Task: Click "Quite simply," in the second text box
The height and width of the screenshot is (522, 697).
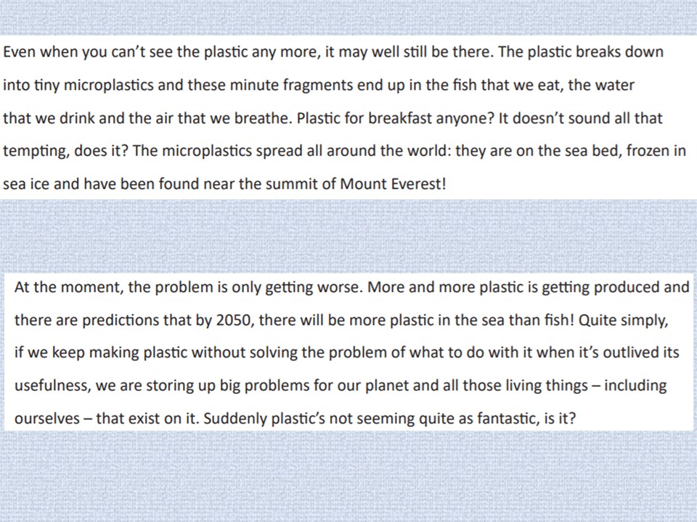Action: pyautogui.click(x=623, y=320)
